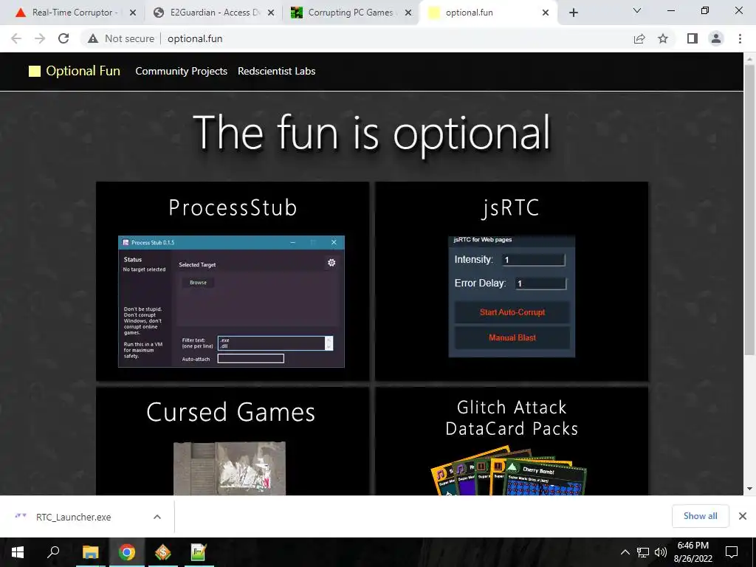Click the DataCard Packs cards image
756x567 pixels.
508,470
